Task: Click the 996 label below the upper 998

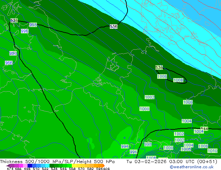Action: 24,31
